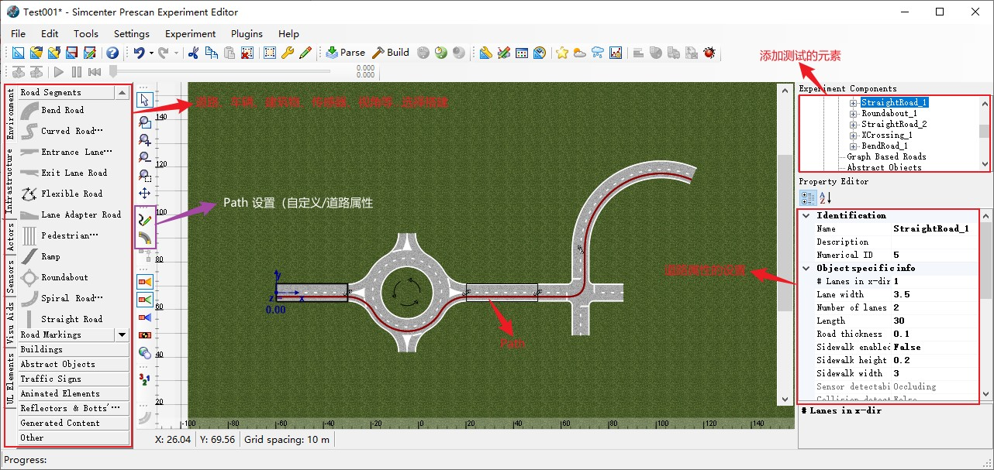Open the Settings menu
The width and height of the screenshot is (994, 470).
pyautogui.click(x=132, y=34)
